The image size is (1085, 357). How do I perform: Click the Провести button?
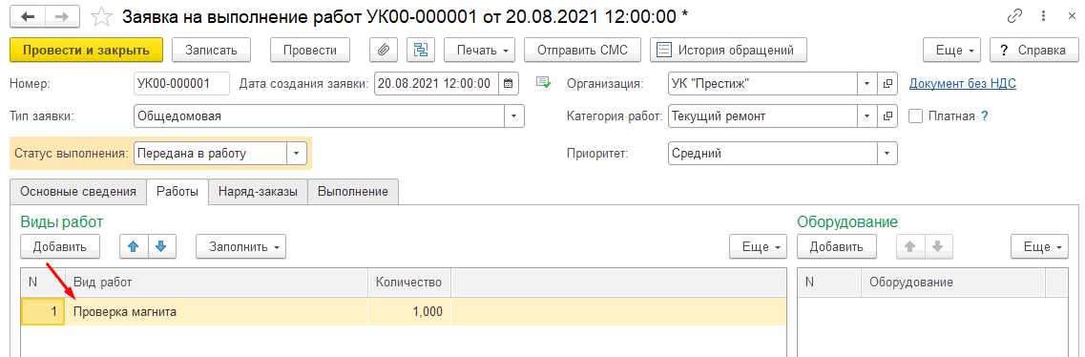[310, 50]
